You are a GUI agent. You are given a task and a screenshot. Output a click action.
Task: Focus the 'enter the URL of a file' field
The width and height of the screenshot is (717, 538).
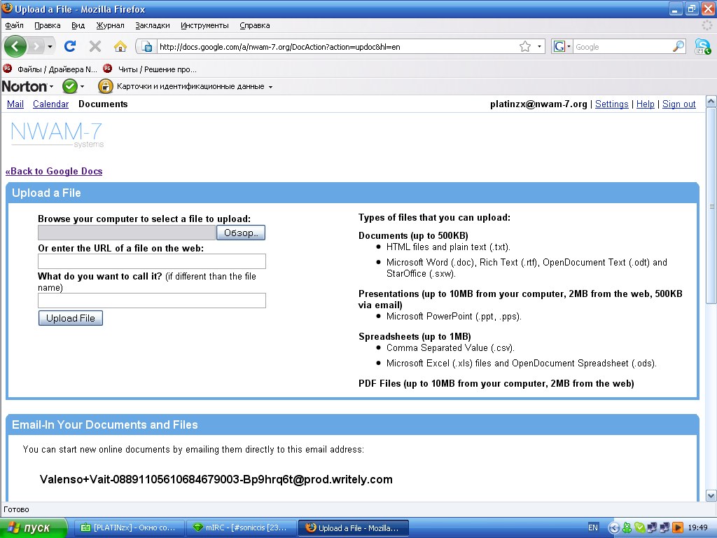click(x=152, y=261)
